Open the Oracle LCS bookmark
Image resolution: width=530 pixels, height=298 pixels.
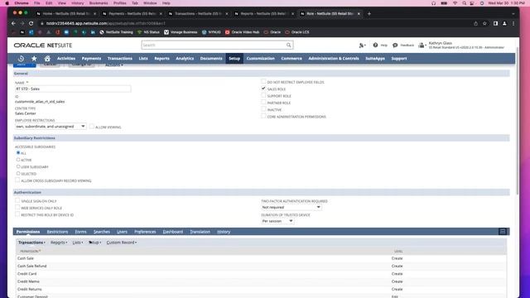coord(297,32)
